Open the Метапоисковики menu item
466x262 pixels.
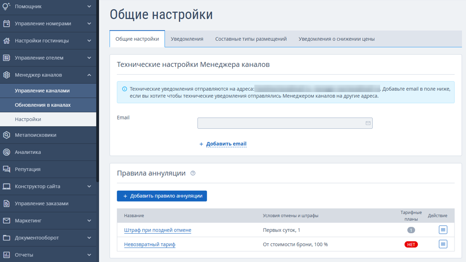pyautogui.click(x=48, y=135)
